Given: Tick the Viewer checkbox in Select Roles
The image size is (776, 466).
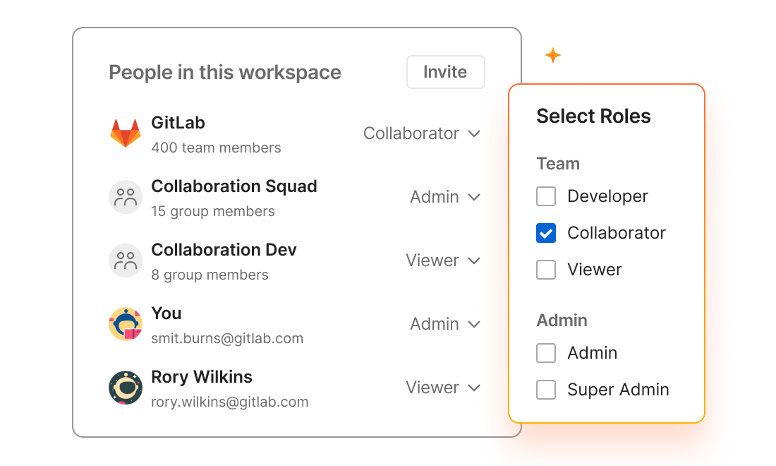Looking at the screenshot, I should coord(546,270).
